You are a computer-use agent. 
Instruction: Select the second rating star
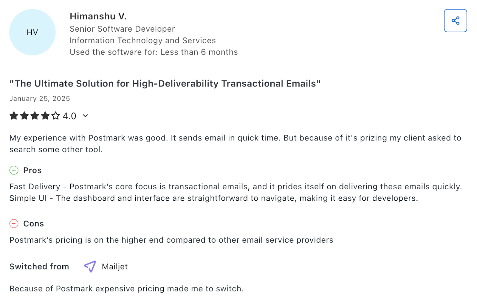click(24, 116)
